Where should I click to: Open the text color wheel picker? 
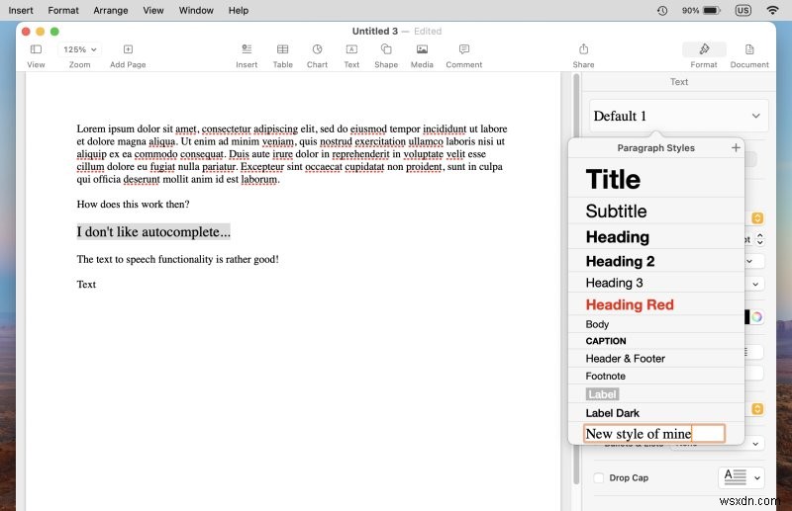(756, 317)
